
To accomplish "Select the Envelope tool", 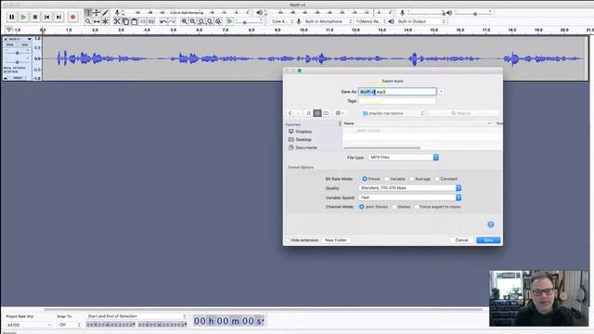I will coord(97,13).
